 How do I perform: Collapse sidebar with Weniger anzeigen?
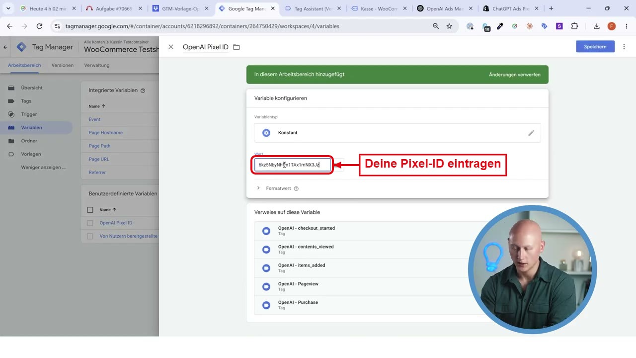pyautogui.click(x=43, y=168)
